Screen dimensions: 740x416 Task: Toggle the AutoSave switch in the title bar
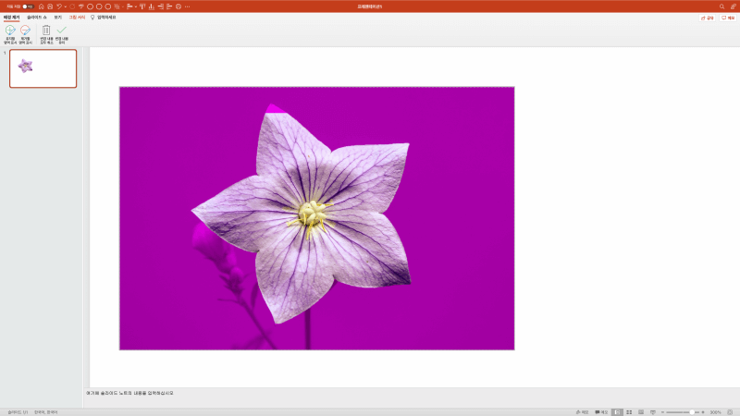28,6
